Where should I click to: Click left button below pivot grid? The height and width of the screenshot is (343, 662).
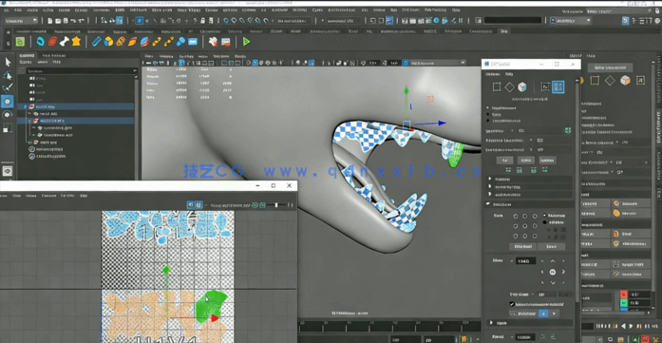coord(523,246)
